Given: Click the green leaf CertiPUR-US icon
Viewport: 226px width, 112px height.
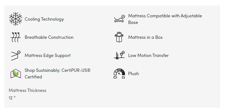Looking at the screenshot, I should (16, 73).
